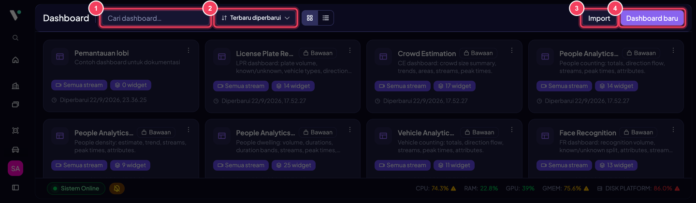The height and width of the screenshot is (203, 696).
Task: Open the Pemantauan lobi dashboard title
Action: [x=101, y=53]
